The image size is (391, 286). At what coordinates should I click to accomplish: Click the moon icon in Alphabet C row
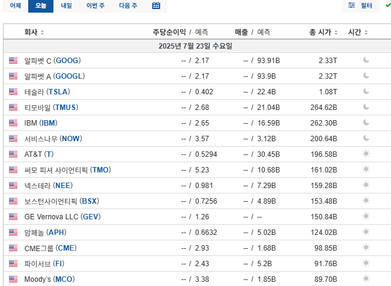tap(366, 60)
